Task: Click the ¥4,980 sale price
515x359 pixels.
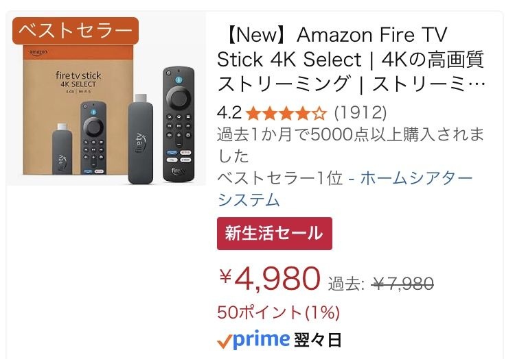Action: (270, 278)
